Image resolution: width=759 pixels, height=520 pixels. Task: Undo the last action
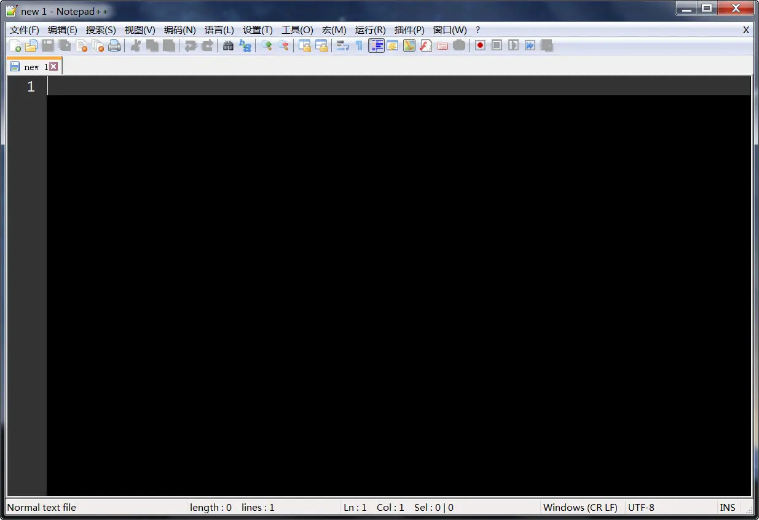190,45
